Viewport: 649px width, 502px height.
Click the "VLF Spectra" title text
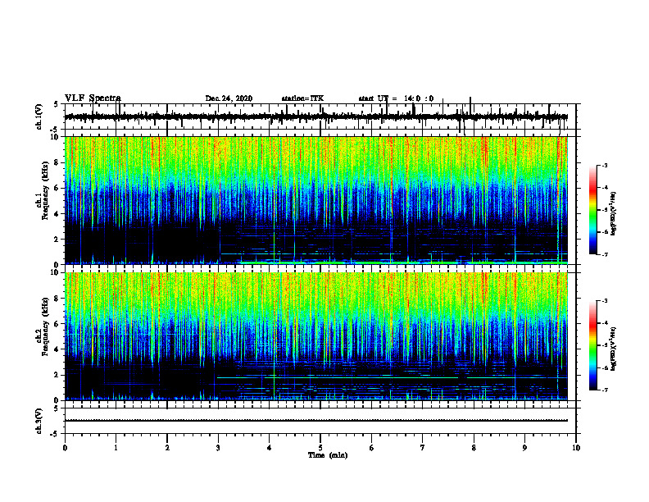click(x=93, y=98)
